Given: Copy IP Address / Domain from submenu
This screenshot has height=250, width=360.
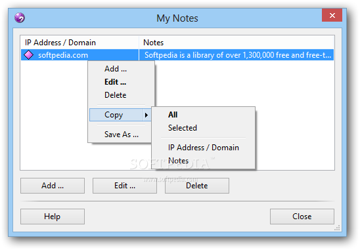Looking at the screenshot, I should point(204,148).
